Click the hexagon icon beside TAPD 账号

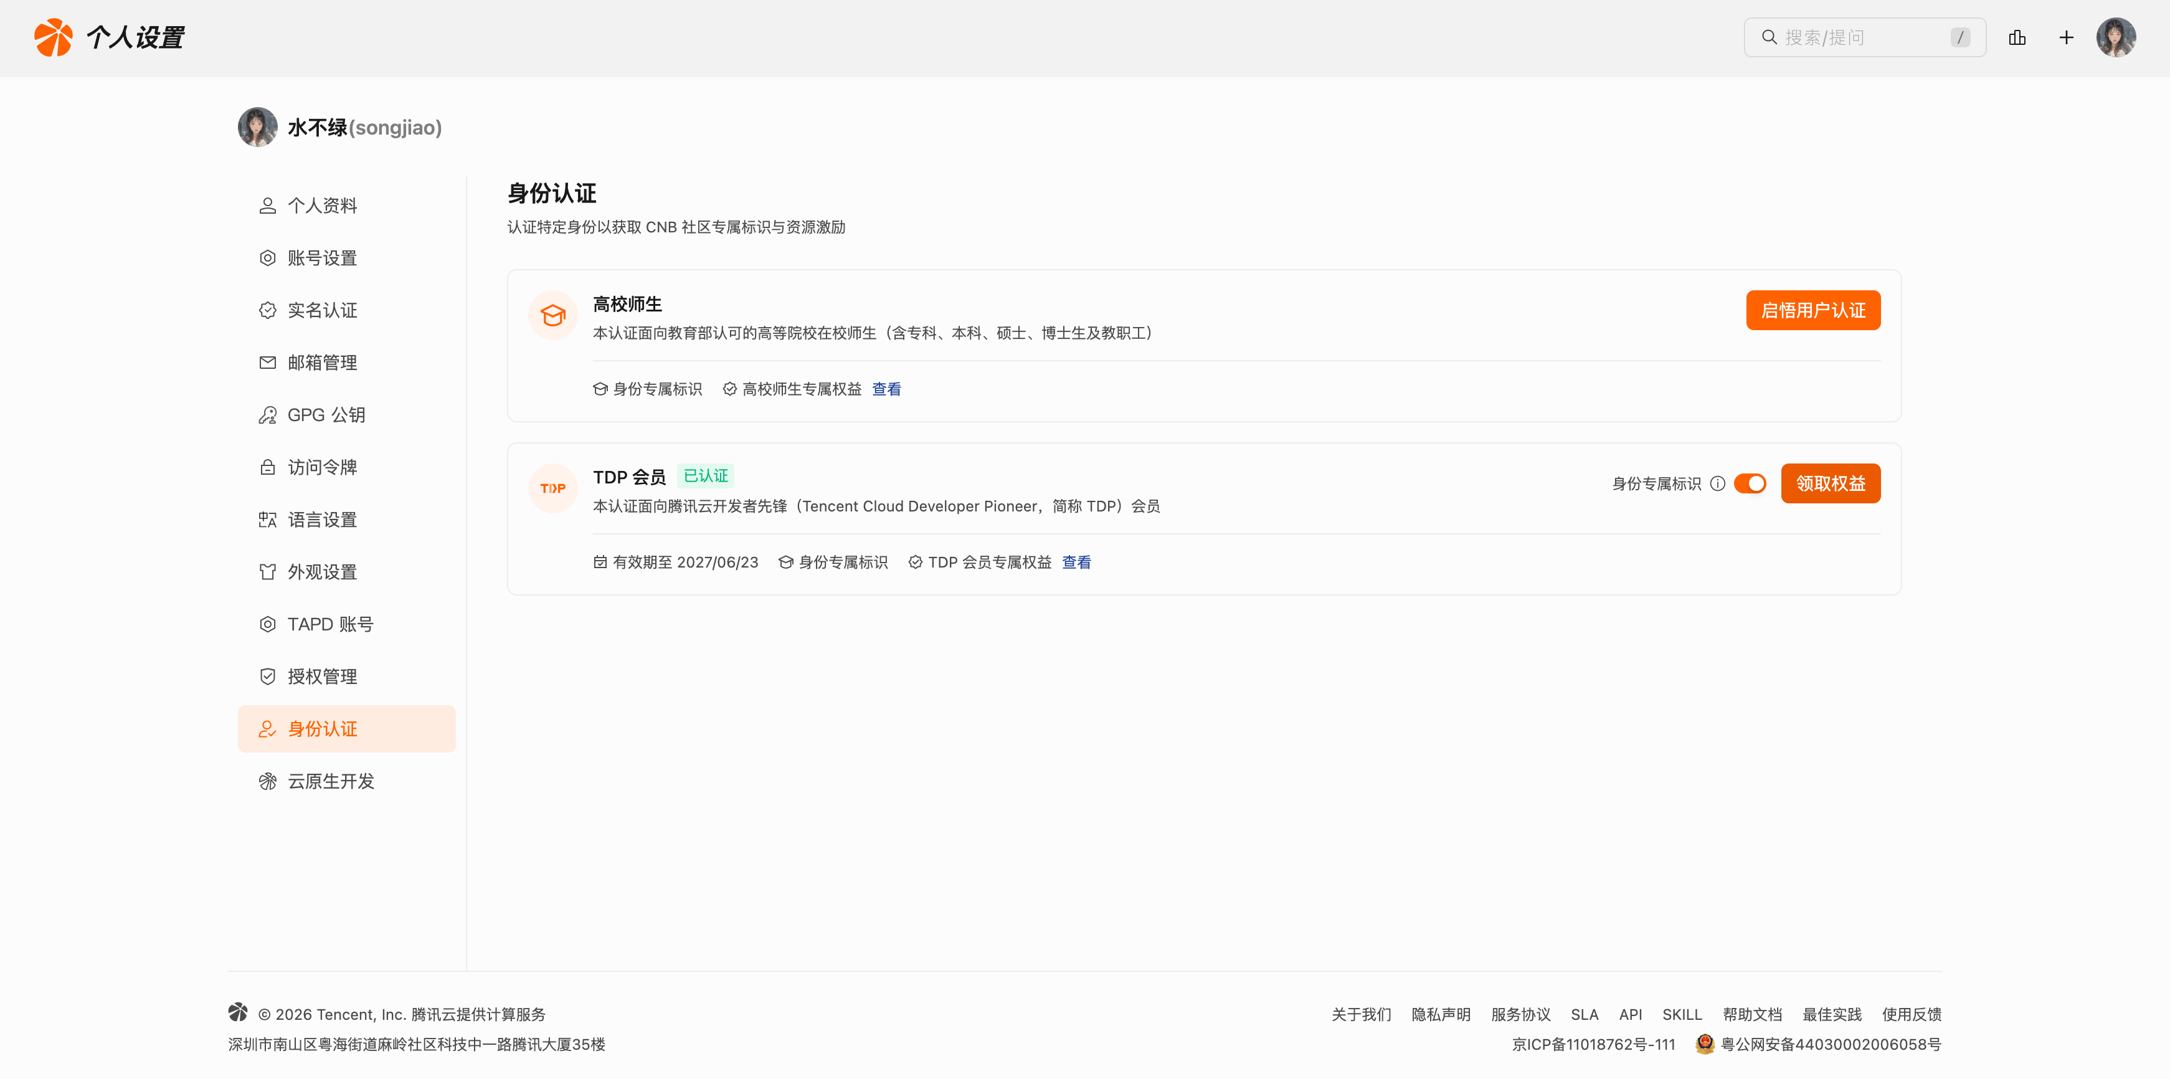(x=268, y=624)
